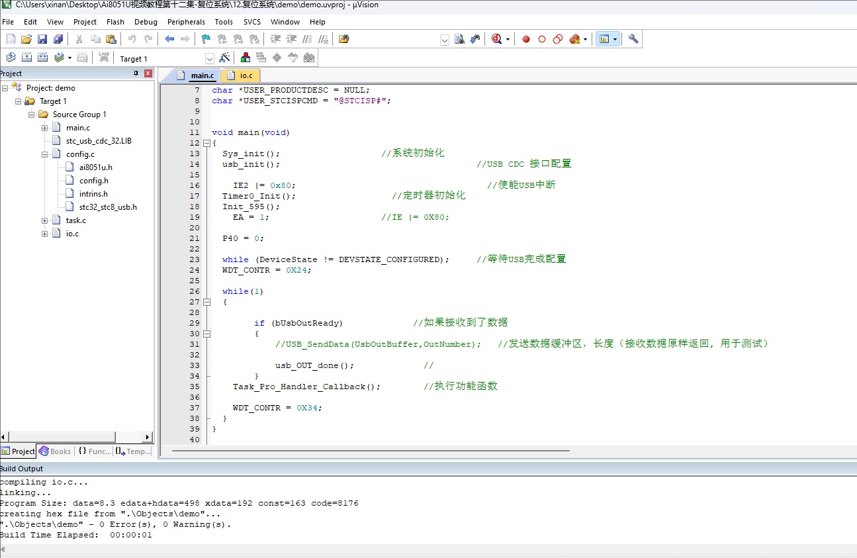The width and height of the screenshot is (857, 558).
Task: Open the find text combo box dropdown
Action: tap(445, 40)
